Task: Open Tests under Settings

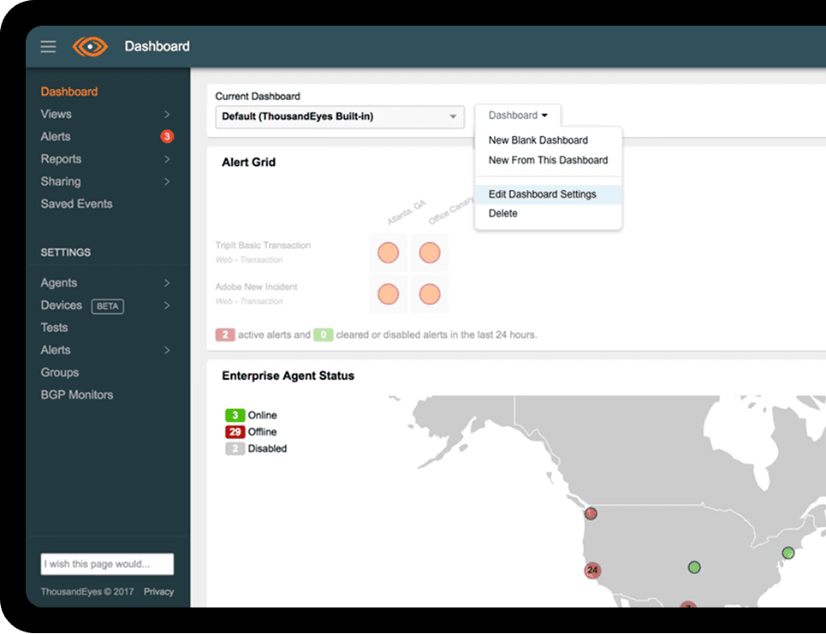Action: tap(54, 328)
